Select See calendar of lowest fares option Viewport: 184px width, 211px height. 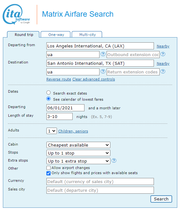click(49, 99)
